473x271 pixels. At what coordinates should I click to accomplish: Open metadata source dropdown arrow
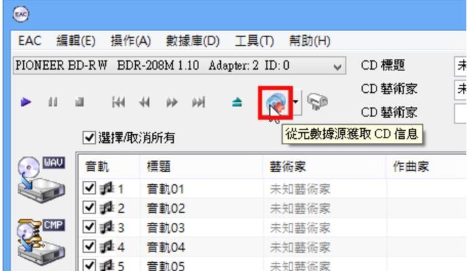(296, 102)
